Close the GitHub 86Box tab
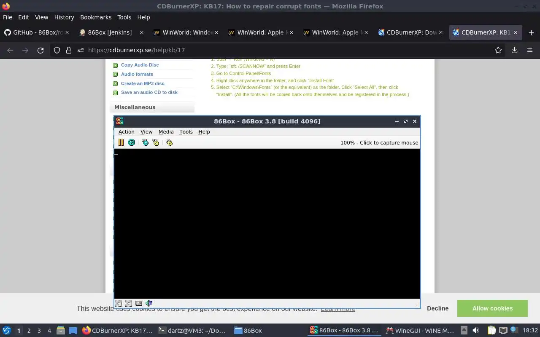Viewport: 540px width, 337px height. (67, 32)
